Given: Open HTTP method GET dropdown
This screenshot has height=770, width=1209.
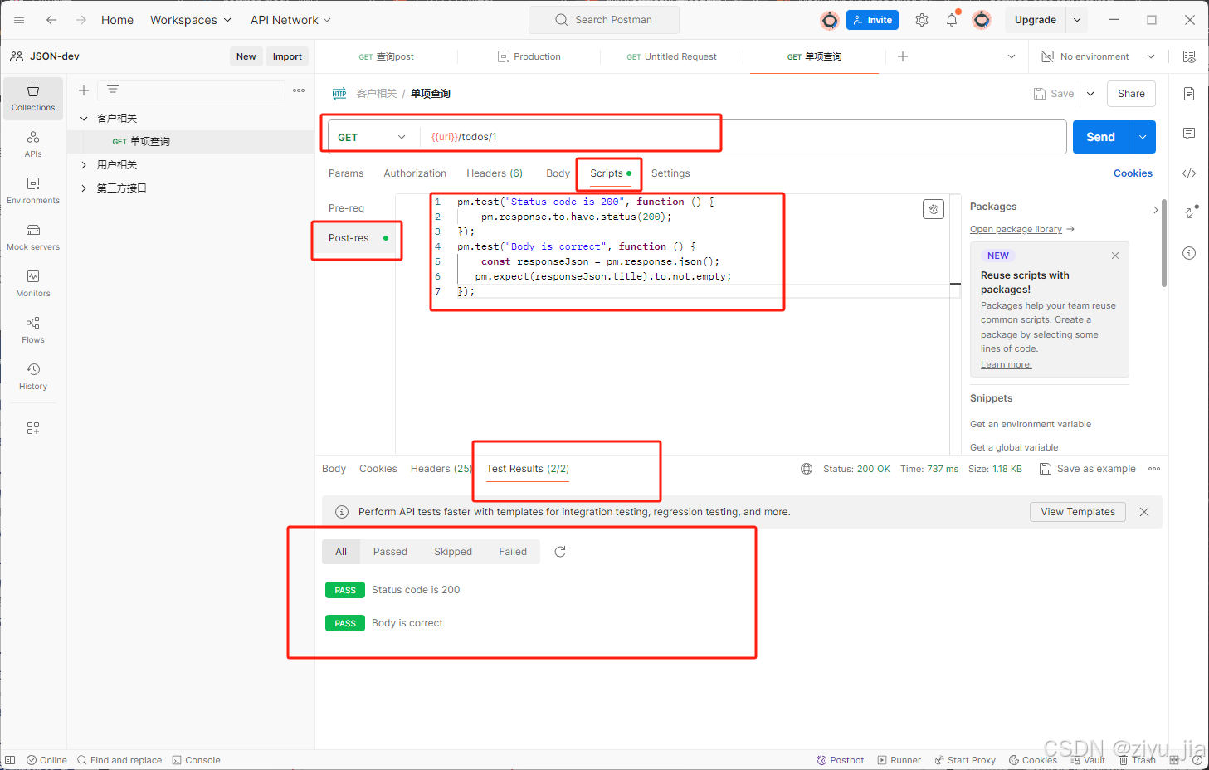Looking at the screenshot, I should 372,137.
